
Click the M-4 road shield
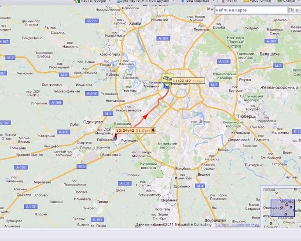(200, 186)
